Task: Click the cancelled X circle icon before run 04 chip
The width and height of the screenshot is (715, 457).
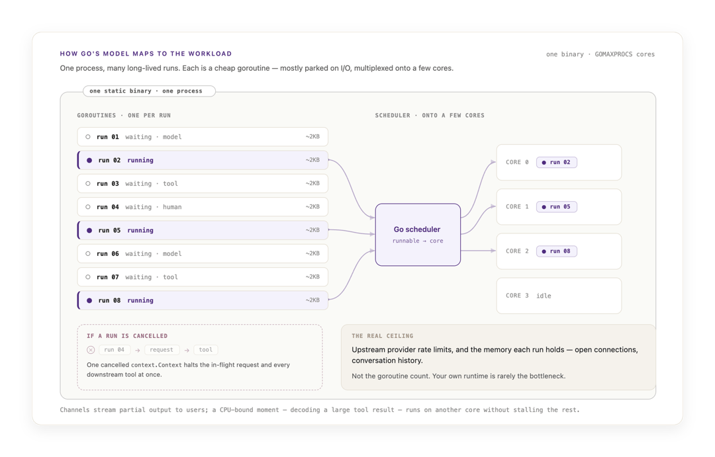Action: (x=91, y=350)
